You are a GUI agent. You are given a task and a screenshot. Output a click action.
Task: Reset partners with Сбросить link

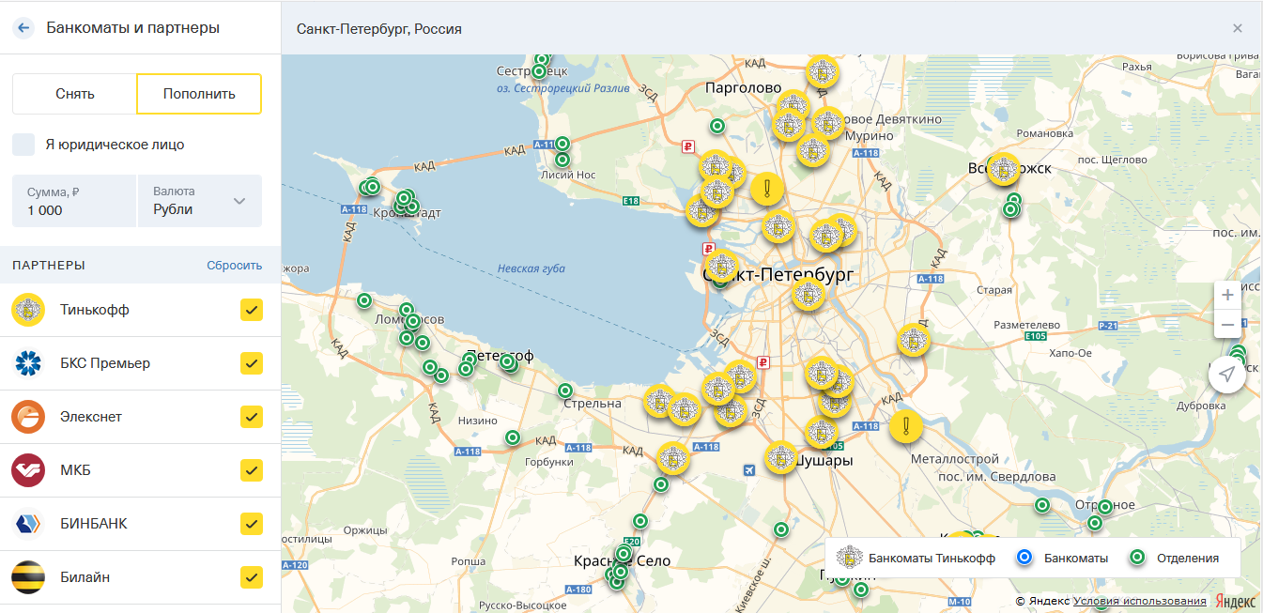(235, 266)
